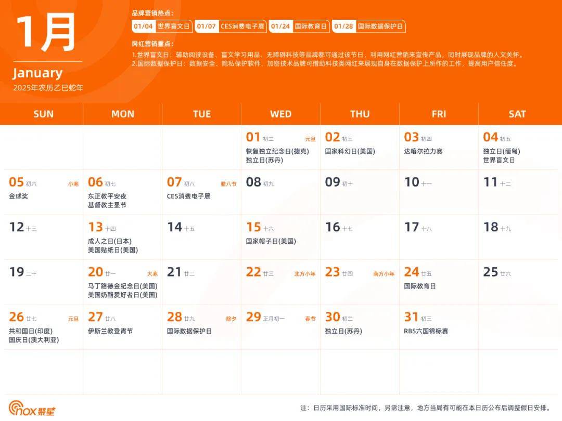Click the large 1月 month title

46,32
